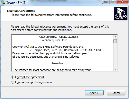Click the "I accept the agreement" label text
129x99 pixels.
tap(29, 77)
